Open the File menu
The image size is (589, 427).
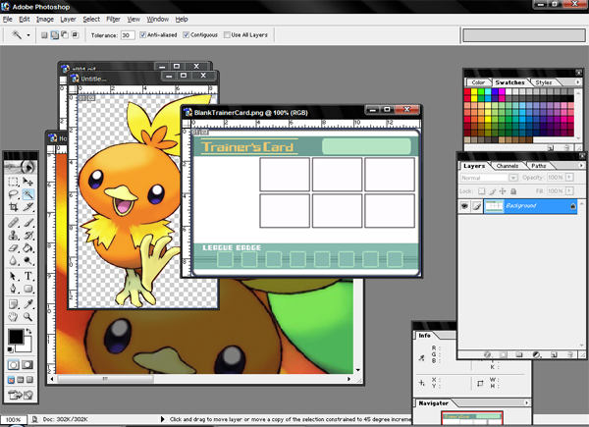coord(8,20)
